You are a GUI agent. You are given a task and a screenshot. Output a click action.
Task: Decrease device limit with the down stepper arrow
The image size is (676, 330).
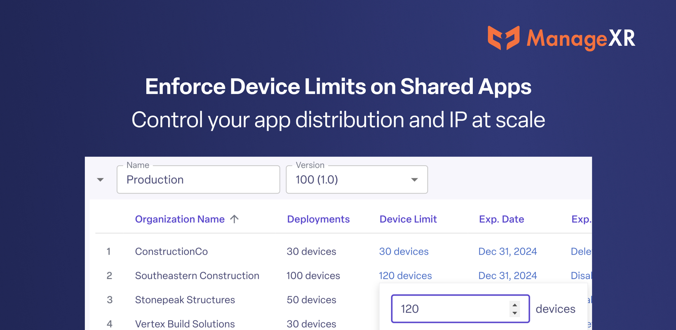tap(514, 313)
